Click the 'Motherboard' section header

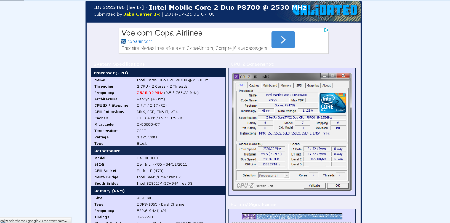pos(158,151)
